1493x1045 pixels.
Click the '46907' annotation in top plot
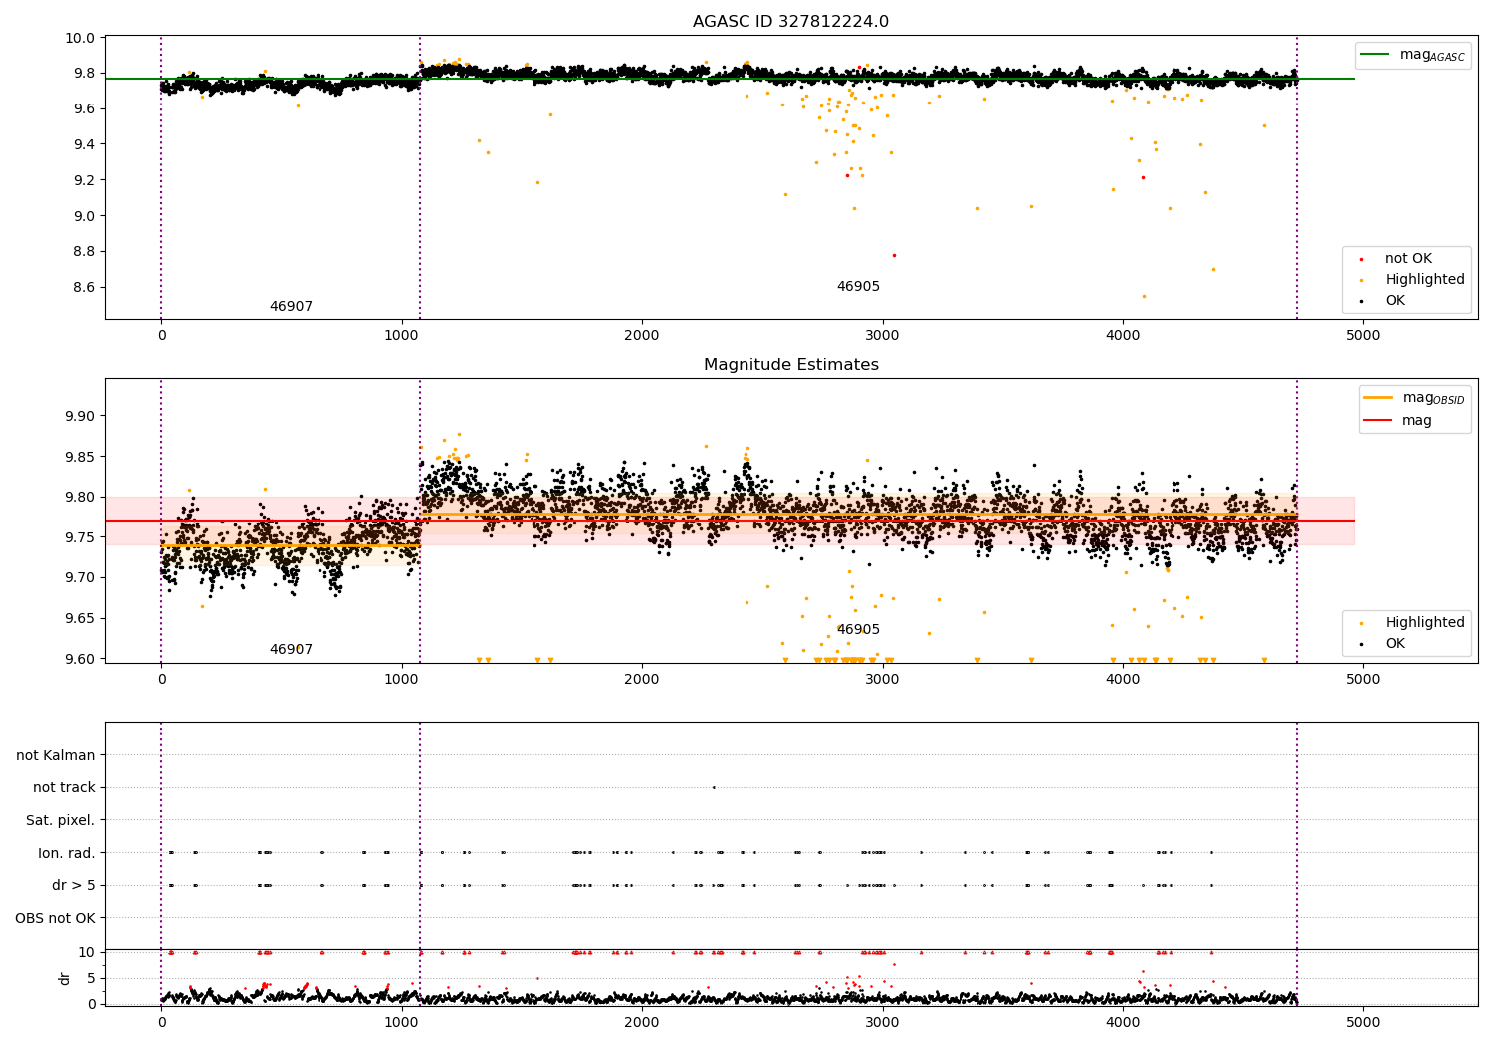click(x=291, y=307)
